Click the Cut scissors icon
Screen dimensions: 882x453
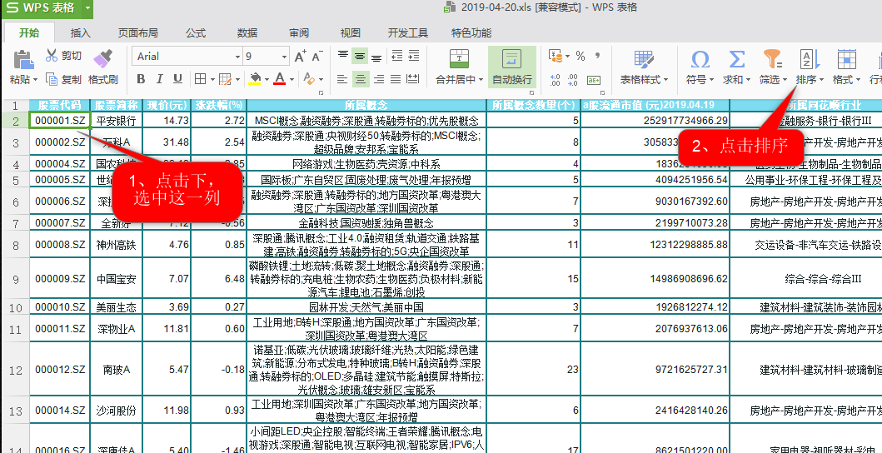click(x=52, y=56)
